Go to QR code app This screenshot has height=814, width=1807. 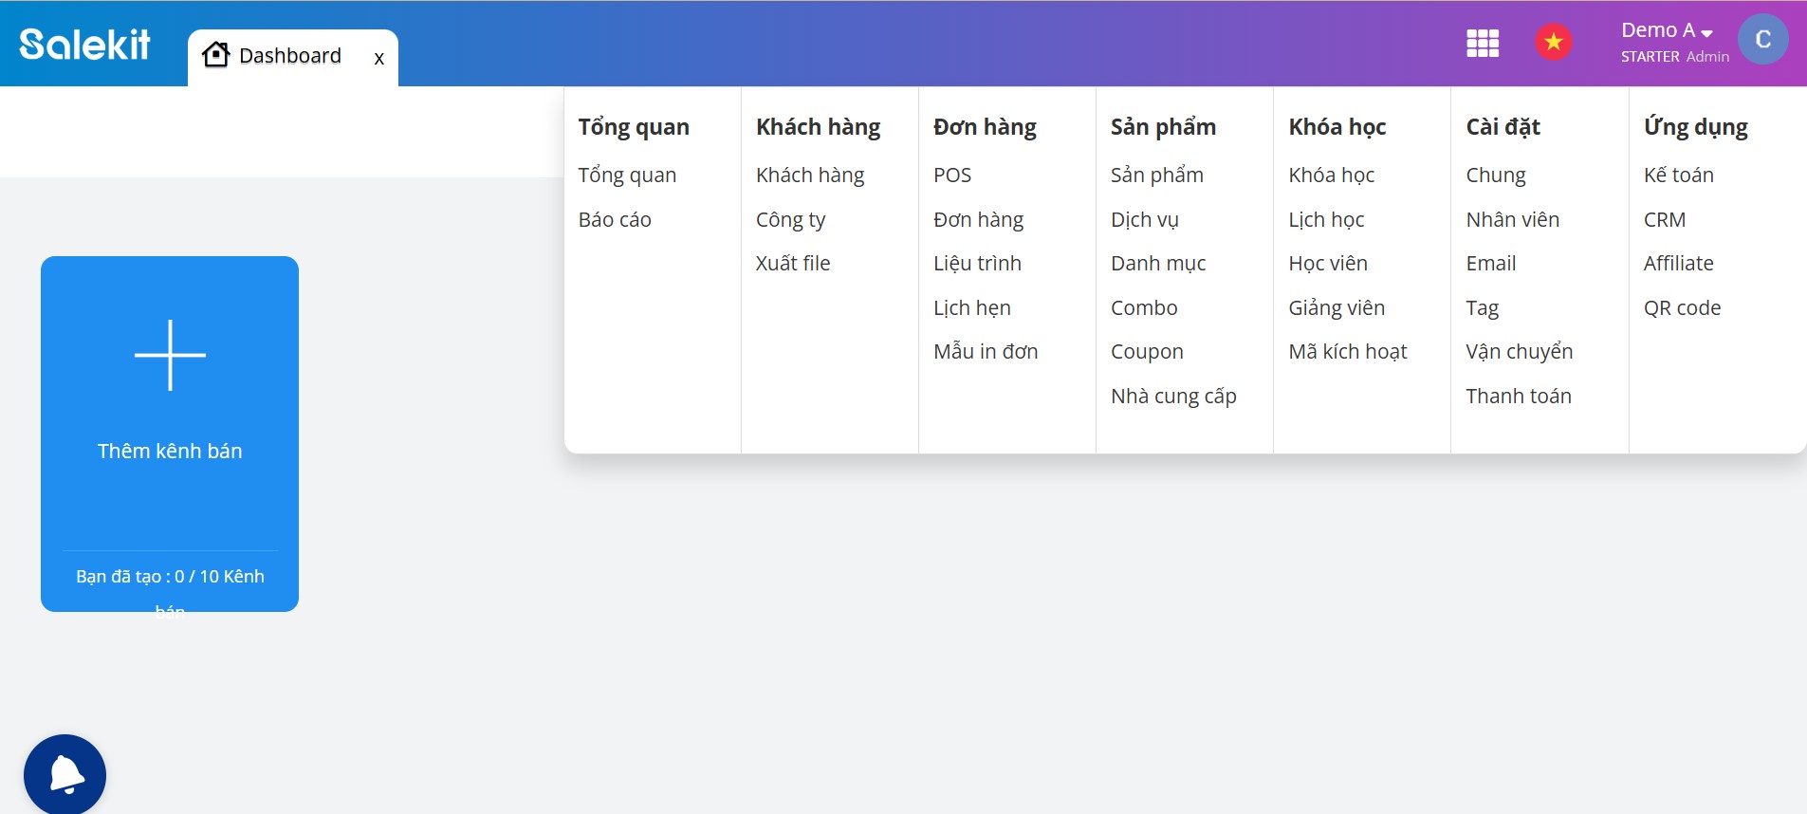pos(1682,308)
